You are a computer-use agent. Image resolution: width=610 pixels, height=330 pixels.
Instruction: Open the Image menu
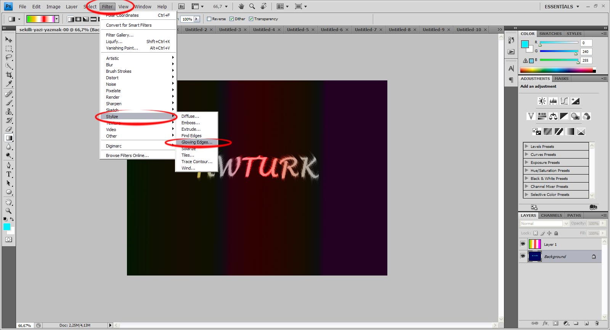53,6
